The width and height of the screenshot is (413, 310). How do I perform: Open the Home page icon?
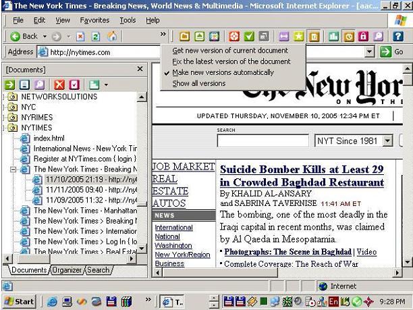[x=112, y=36]
